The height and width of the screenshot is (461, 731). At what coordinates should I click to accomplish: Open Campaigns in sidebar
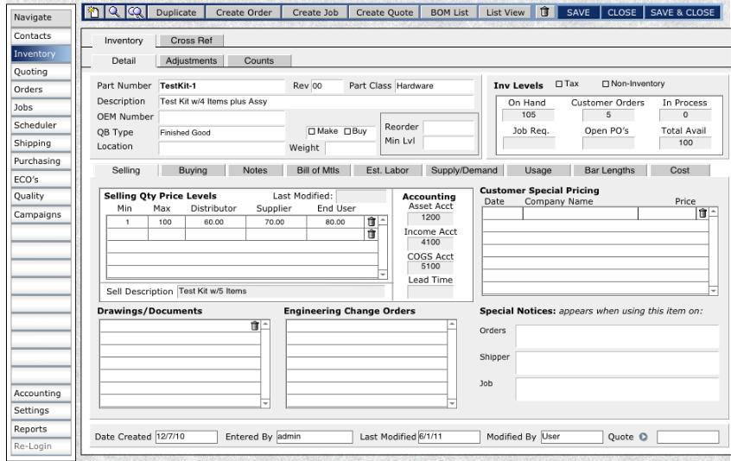point(41,215)
